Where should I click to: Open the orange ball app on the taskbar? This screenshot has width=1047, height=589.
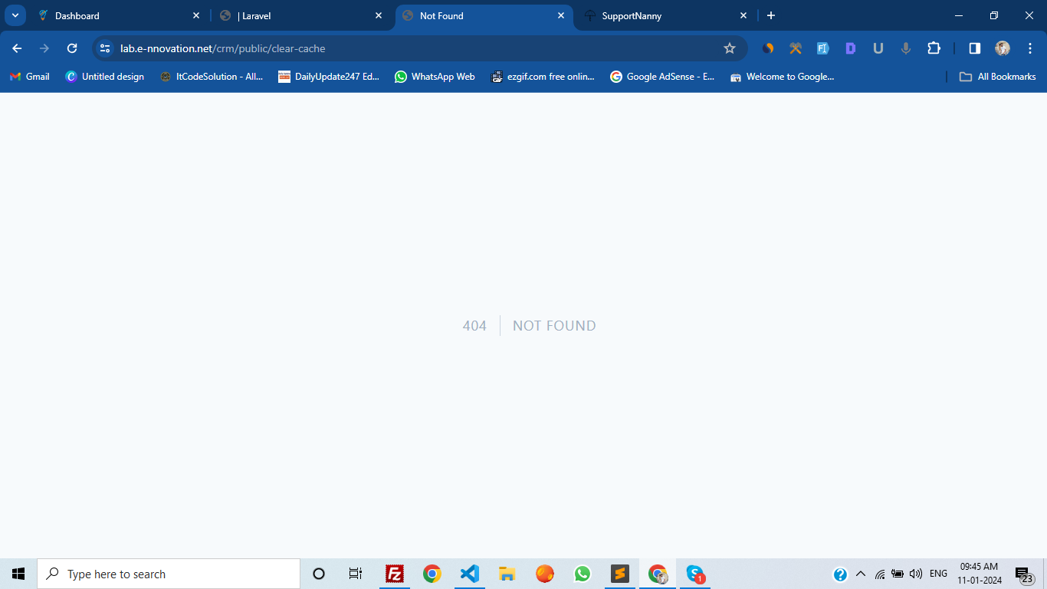pos(545,574)
